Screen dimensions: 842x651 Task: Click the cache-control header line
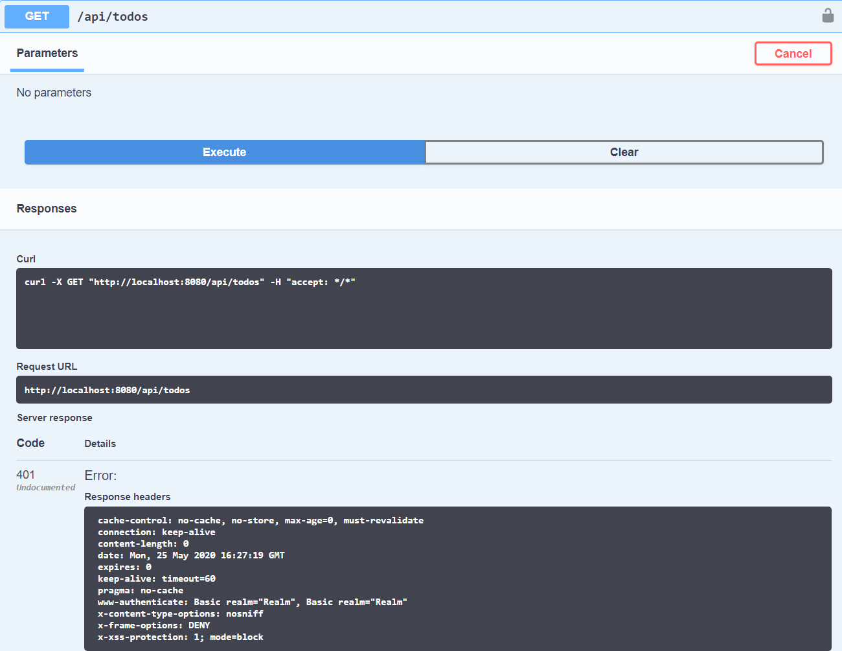[260, 521]
